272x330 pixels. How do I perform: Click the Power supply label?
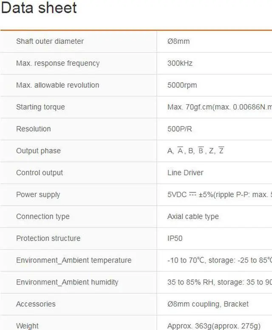click(38, 195)
